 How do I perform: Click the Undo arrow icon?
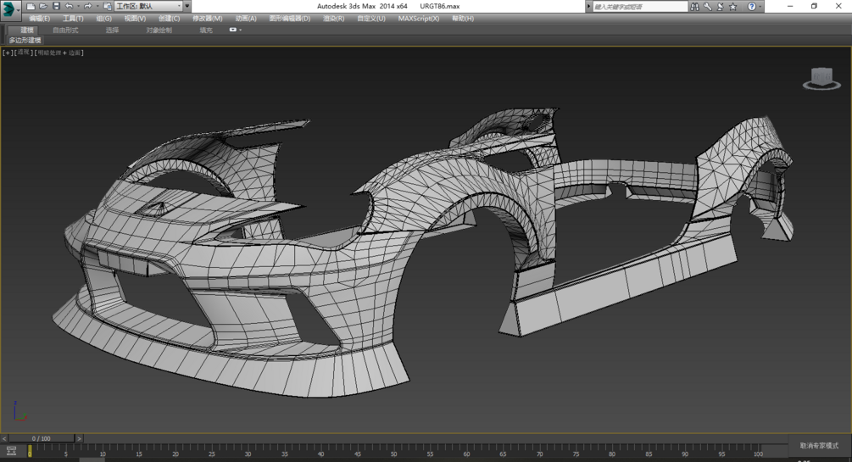(x=69, y=7)
